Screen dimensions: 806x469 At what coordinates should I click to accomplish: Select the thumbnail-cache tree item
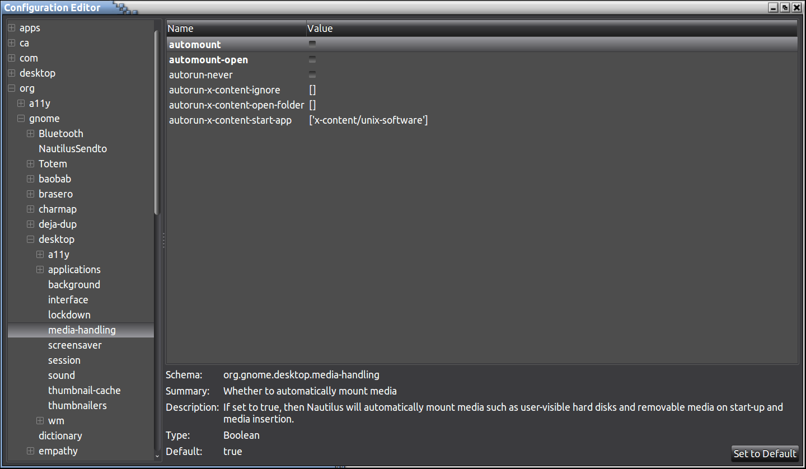85,390
